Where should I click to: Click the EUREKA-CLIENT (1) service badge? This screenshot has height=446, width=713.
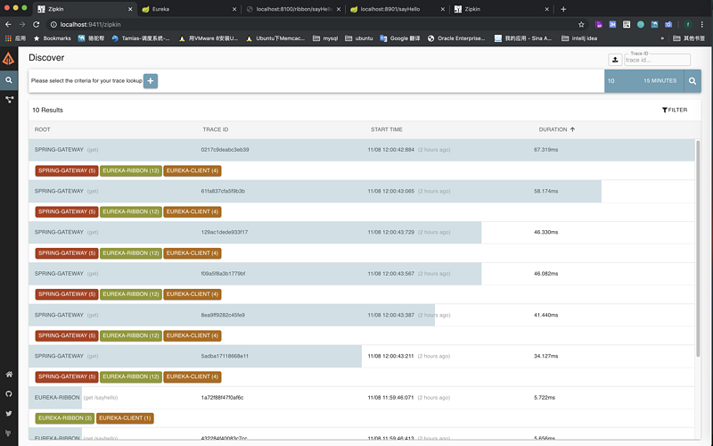(x=125, y=417)
